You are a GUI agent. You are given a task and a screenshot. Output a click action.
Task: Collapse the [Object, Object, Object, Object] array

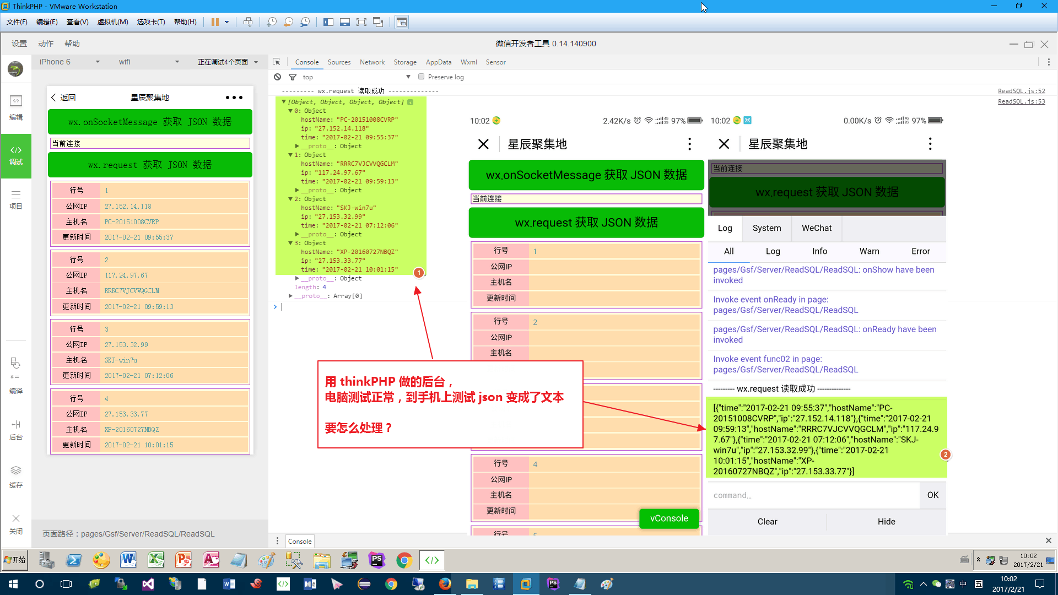click(284, 102)
